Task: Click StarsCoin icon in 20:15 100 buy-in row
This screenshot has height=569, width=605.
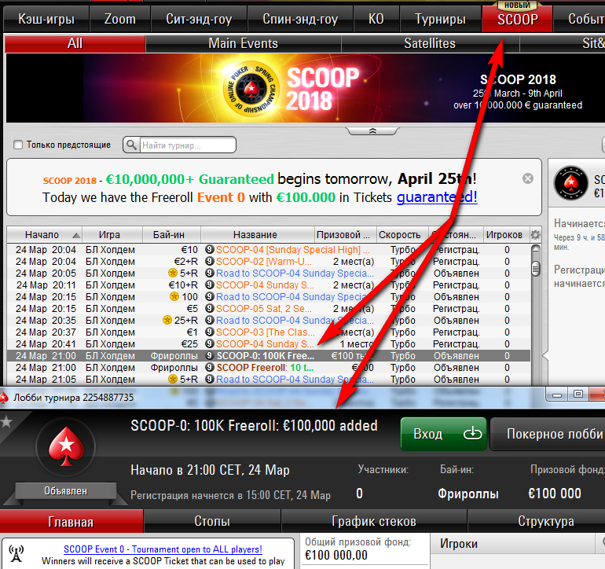Action: (174, 296)
